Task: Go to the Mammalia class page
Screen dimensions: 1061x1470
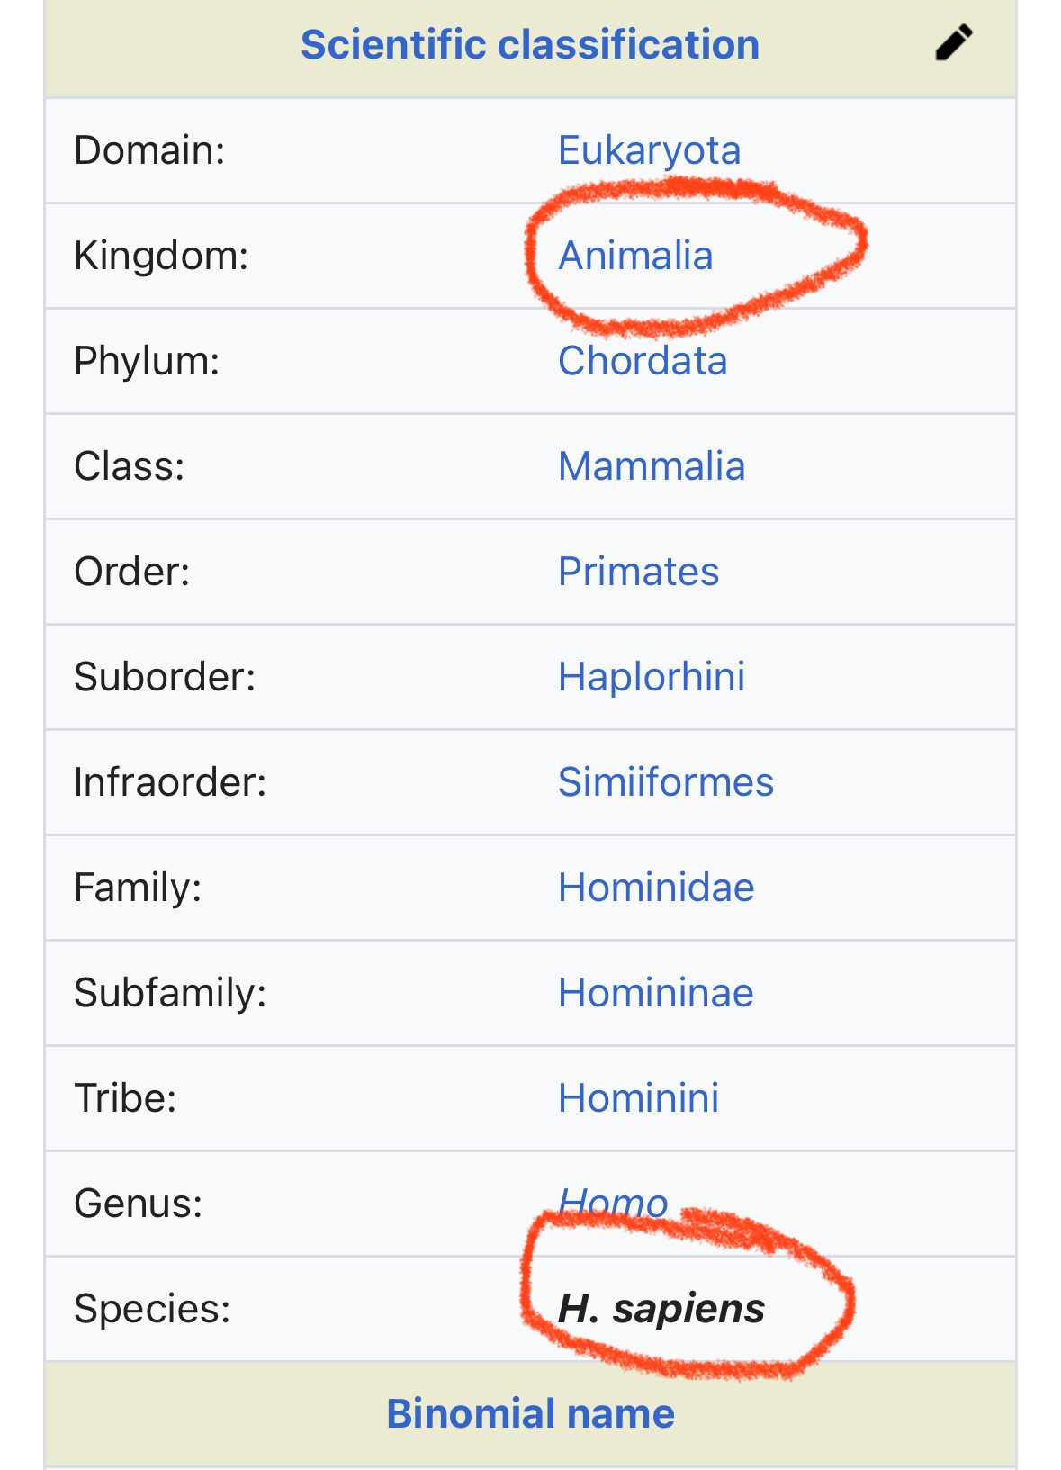Action: click(x=652, y=466)
